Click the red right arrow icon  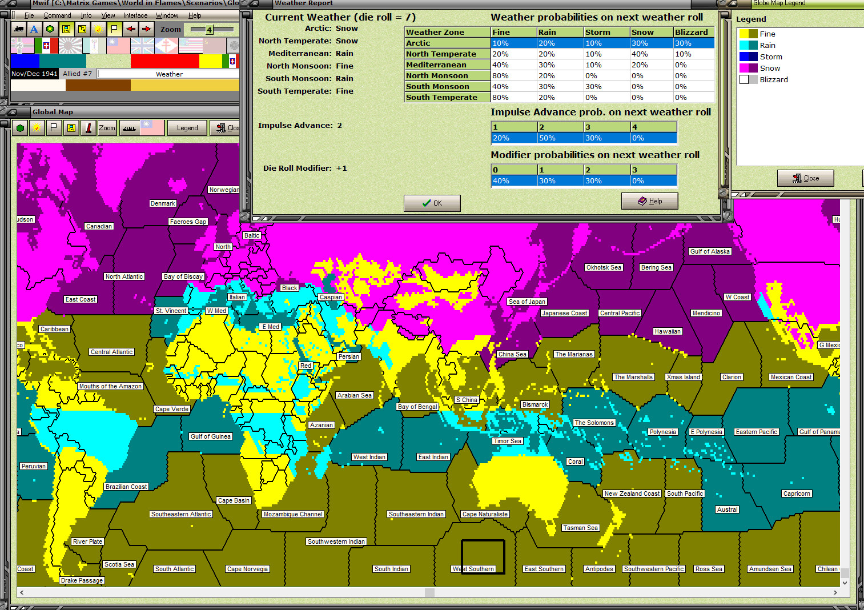coord(147,29)
